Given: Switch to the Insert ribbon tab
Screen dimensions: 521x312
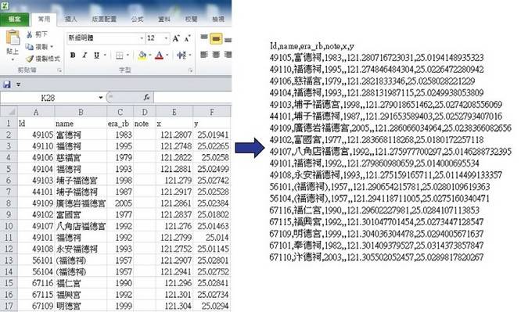Looking at the screenshot, I should (x=70, y=20).
